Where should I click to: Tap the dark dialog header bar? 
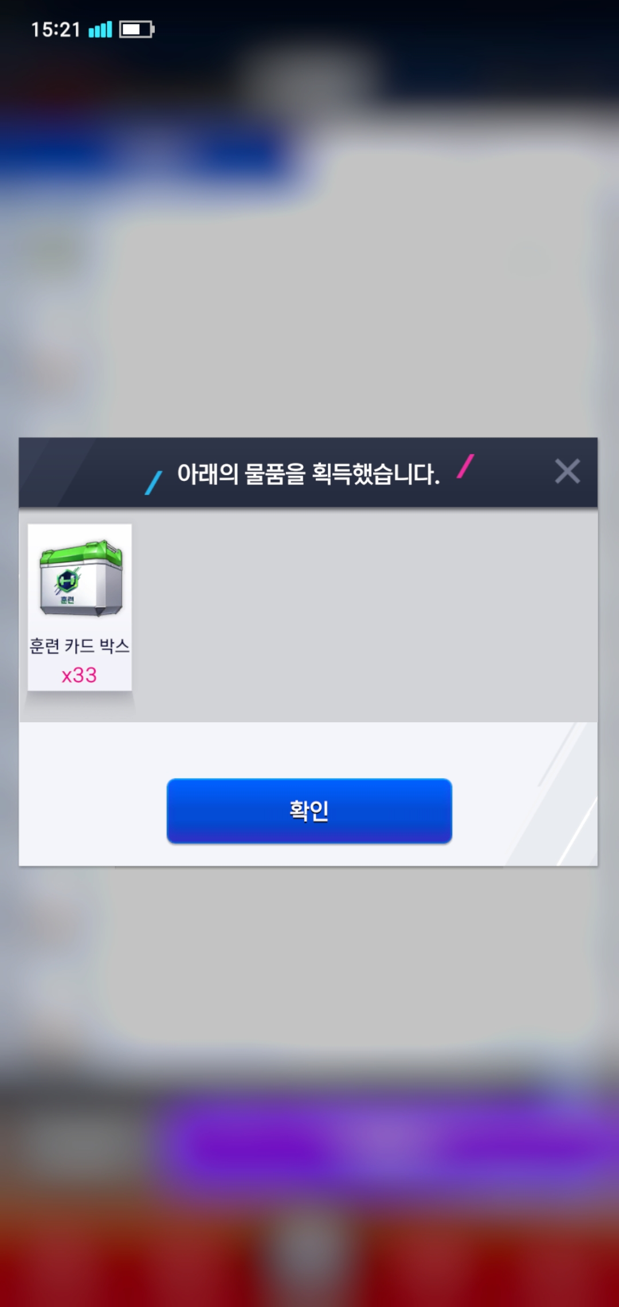[x=308, y=472]
